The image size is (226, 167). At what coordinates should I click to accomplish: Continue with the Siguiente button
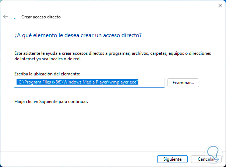pyautogui.click(x=172, y=159)
